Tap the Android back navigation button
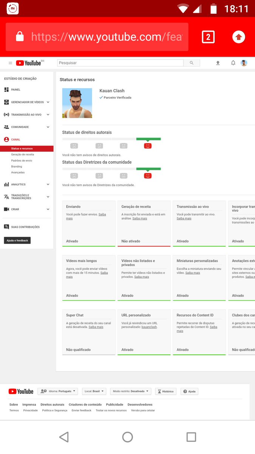The width and height of the screenshot is (255, 454). tap(64, 437)
